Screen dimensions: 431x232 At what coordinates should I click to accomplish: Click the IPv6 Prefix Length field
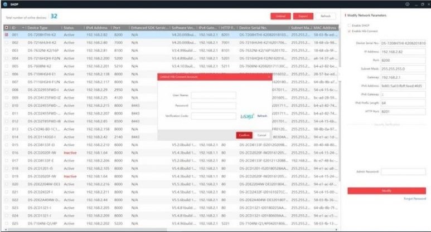pos(403,103)
